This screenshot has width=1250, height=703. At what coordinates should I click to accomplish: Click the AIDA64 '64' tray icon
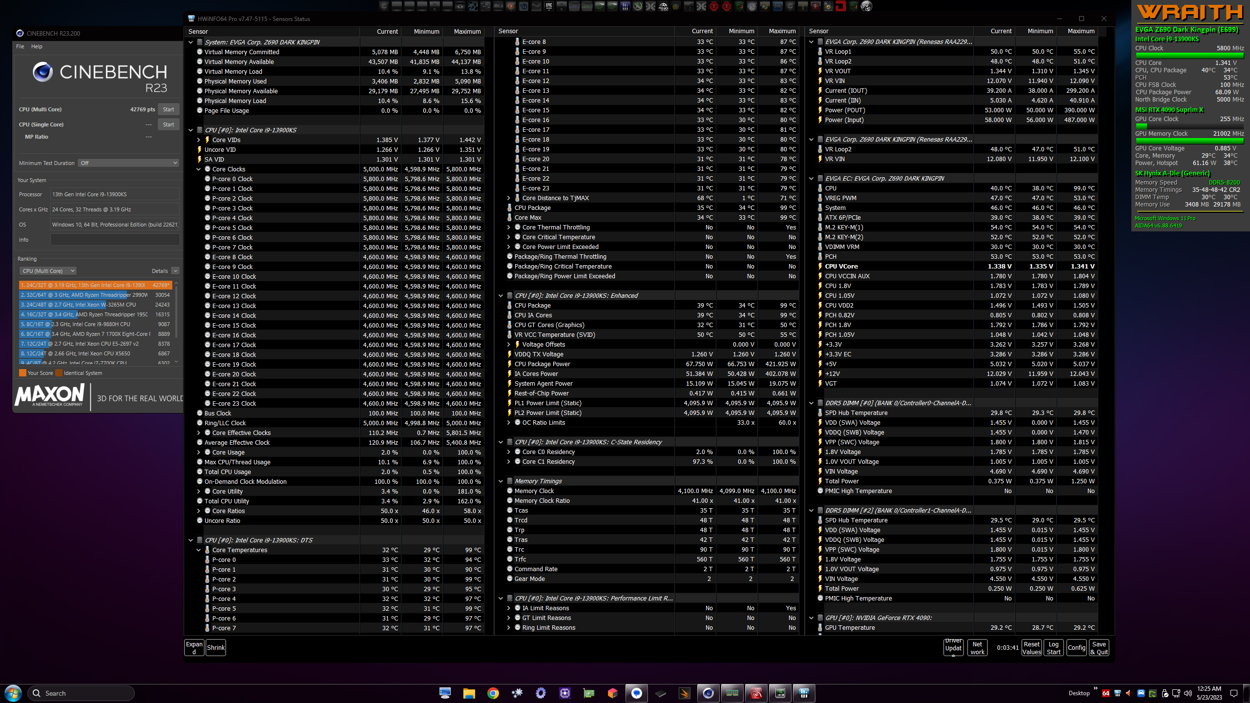[x=1106, y=693]
